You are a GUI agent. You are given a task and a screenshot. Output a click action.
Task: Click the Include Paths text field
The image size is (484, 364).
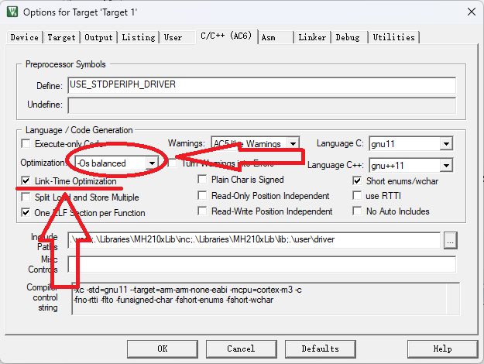pos(254,240)
